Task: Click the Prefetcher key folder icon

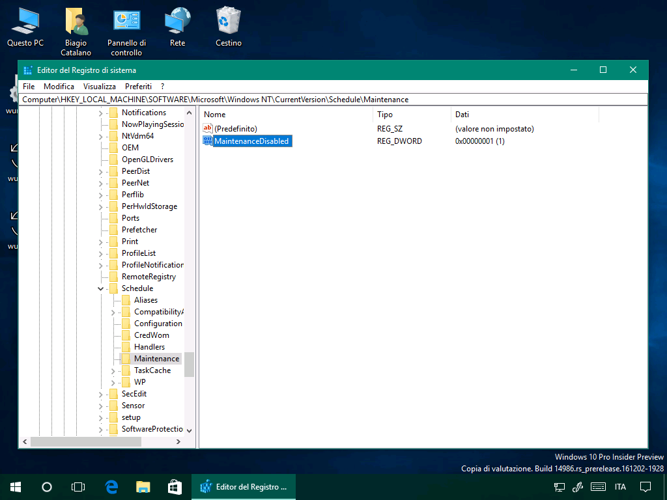Action: pyautogui.click(x=113, y=230)
